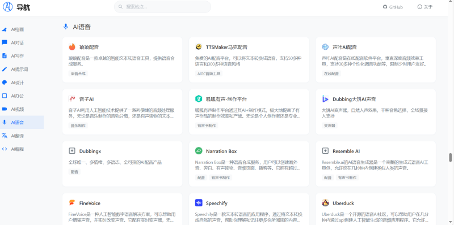Open the Uberduck card title
Image resolution: width=454 pixels, height=225 pixels.
[x=343, y=203]
